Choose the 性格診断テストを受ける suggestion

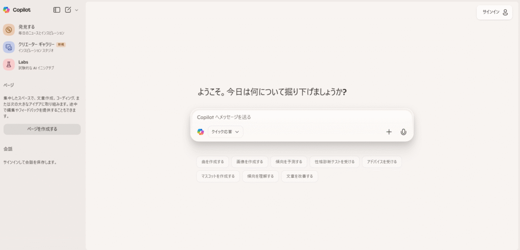tap(334, 162)
